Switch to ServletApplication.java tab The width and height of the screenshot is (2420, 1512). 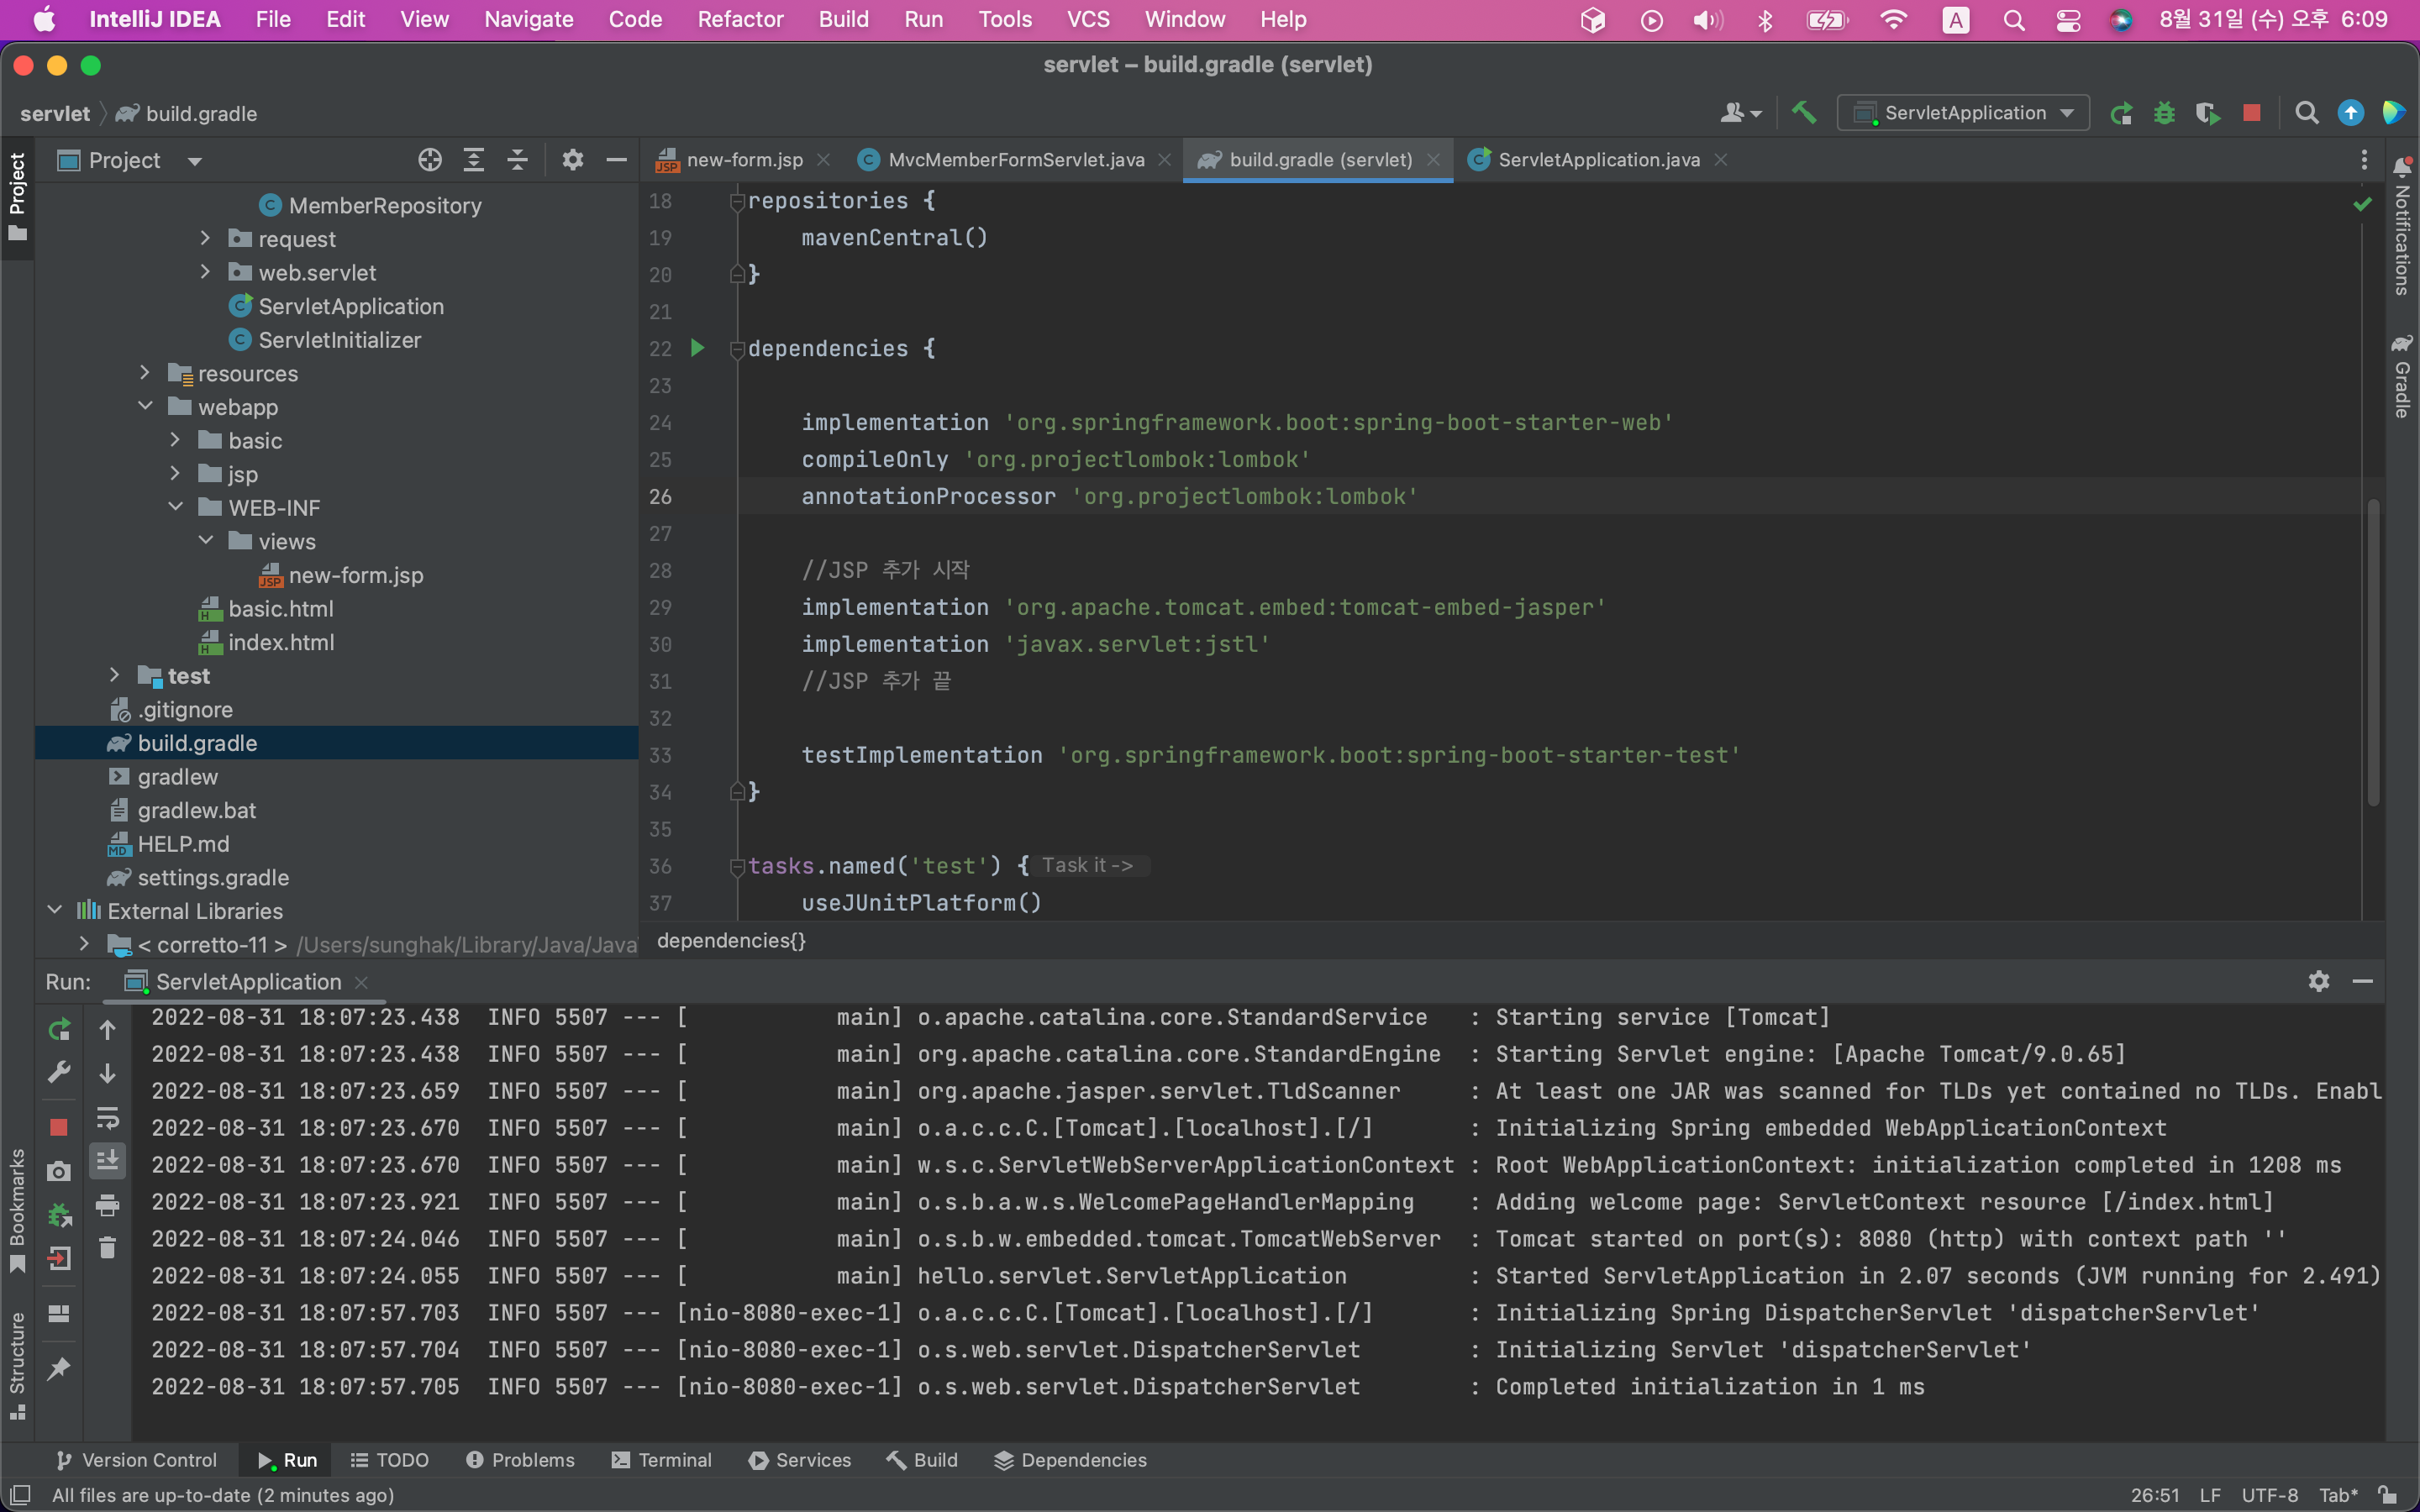point(1597,160)
